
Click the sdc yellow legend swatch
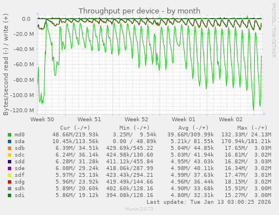click(10, 155)
